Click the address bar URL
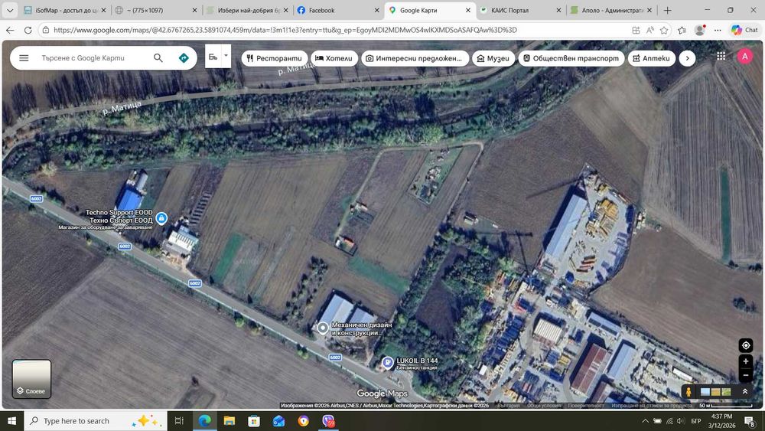 coord(285,31)
